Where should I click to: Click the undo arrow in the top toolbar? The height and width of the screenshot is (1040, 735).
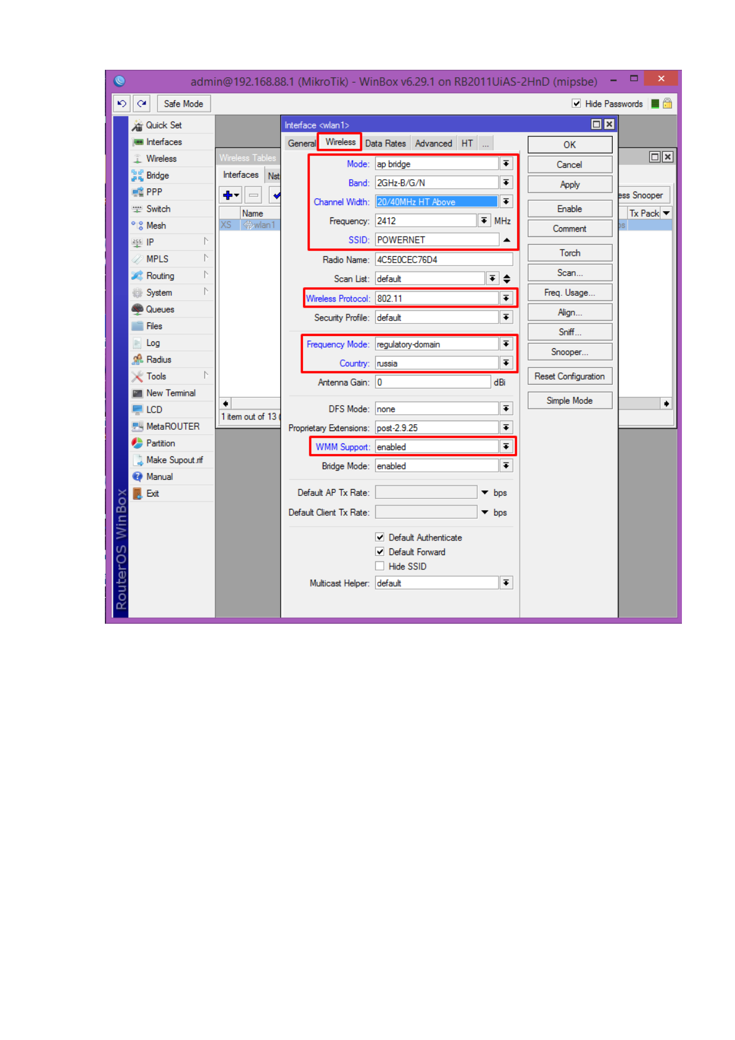pos(122,104)
